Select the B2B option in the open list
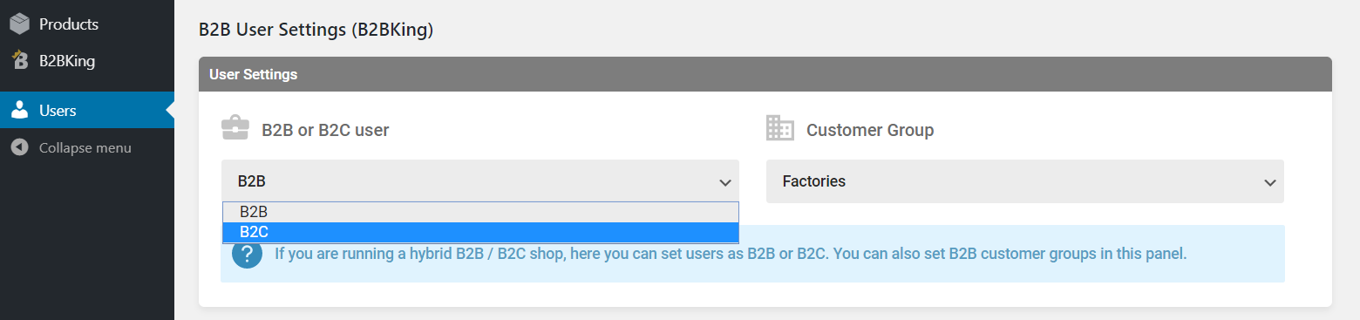Viewport: 1360px width, 320px height. point(480,212)
